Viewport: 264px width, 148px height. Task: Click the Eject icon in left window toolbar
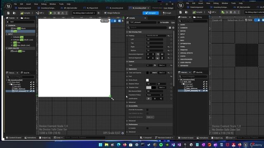click(62, 13)
